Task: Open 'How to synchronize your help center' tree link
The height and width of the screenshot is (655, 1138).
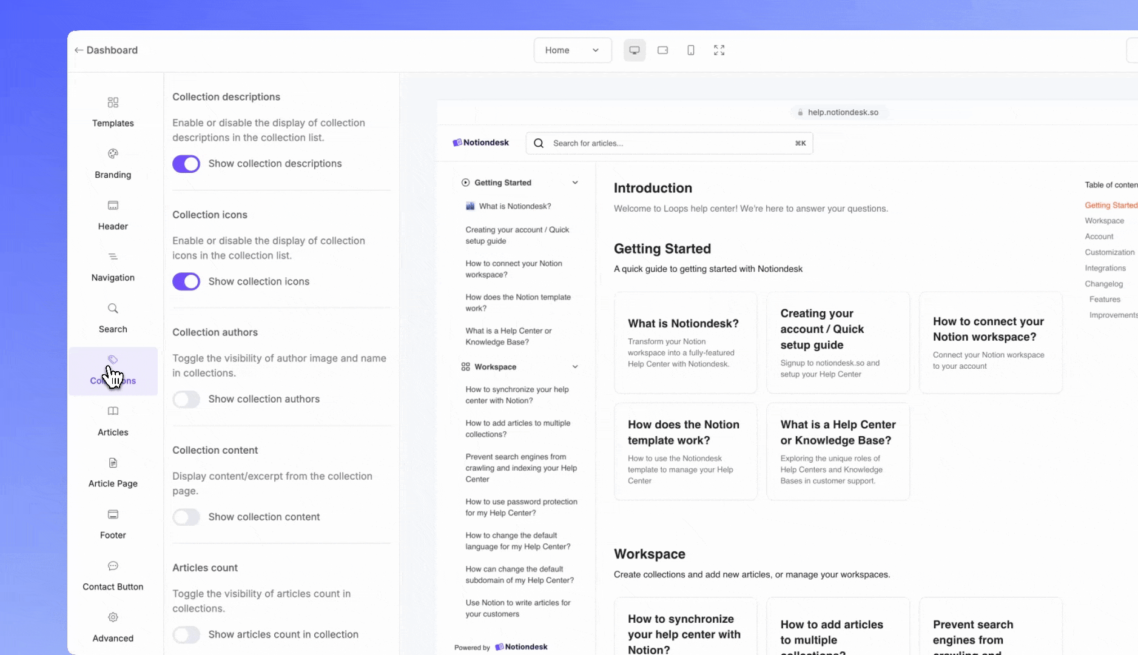Action: coord(517,395)
